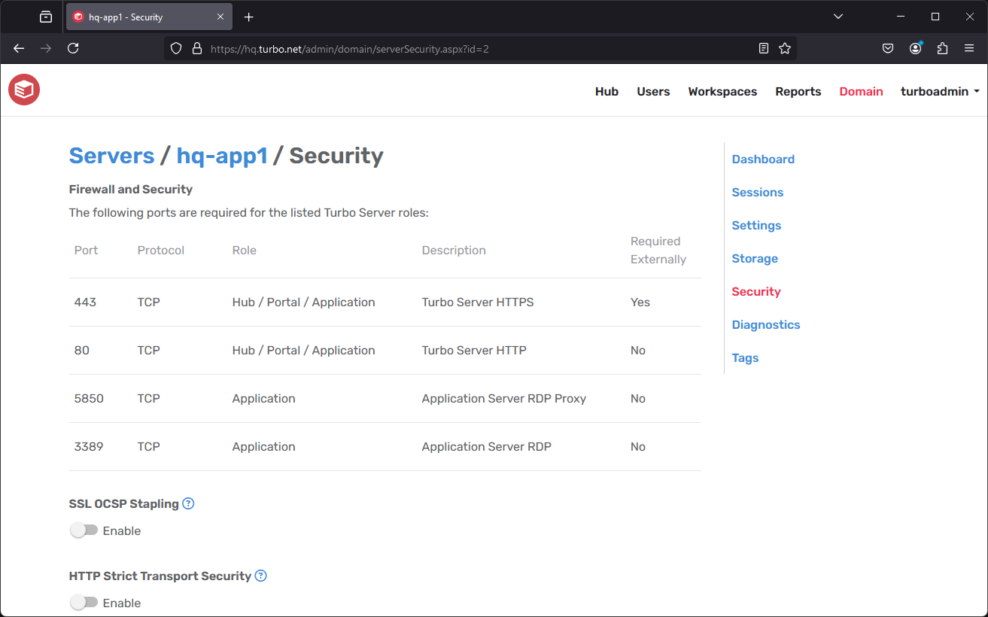This screenshot has height=617, width=988.
Task: Enable HTTP Strict Transport Security
Action: tap(82, 602)
